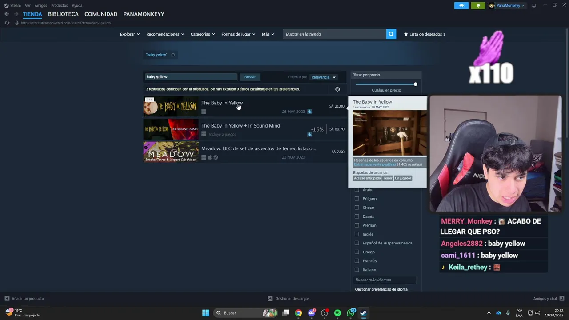Open the PANAMONKEYY profile tab
Viewport: 569px width, 320px height.
click(x=144, y=14)
